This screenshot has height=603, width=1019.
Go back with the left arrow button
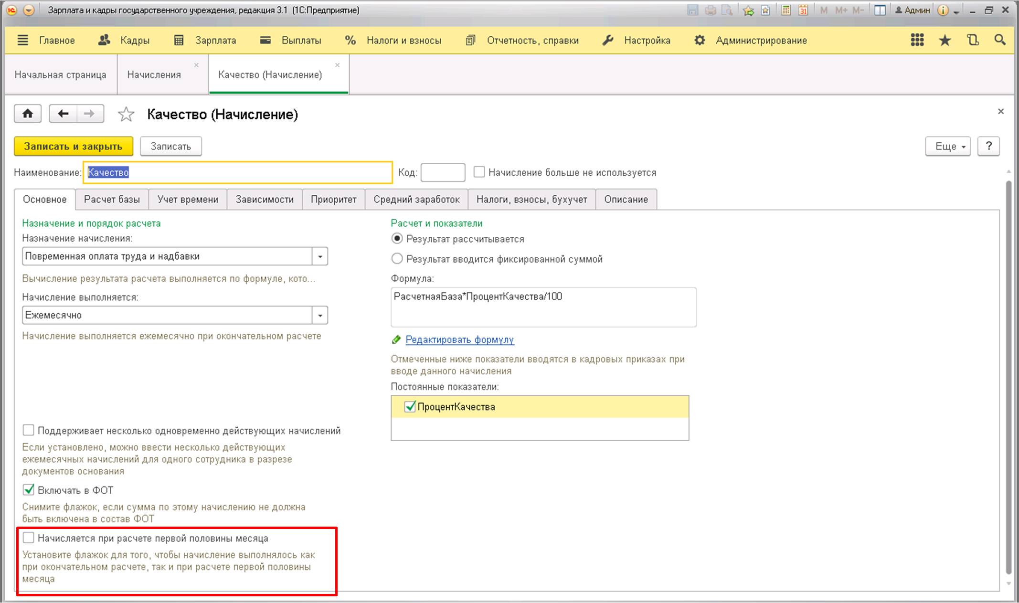[63, 114]
